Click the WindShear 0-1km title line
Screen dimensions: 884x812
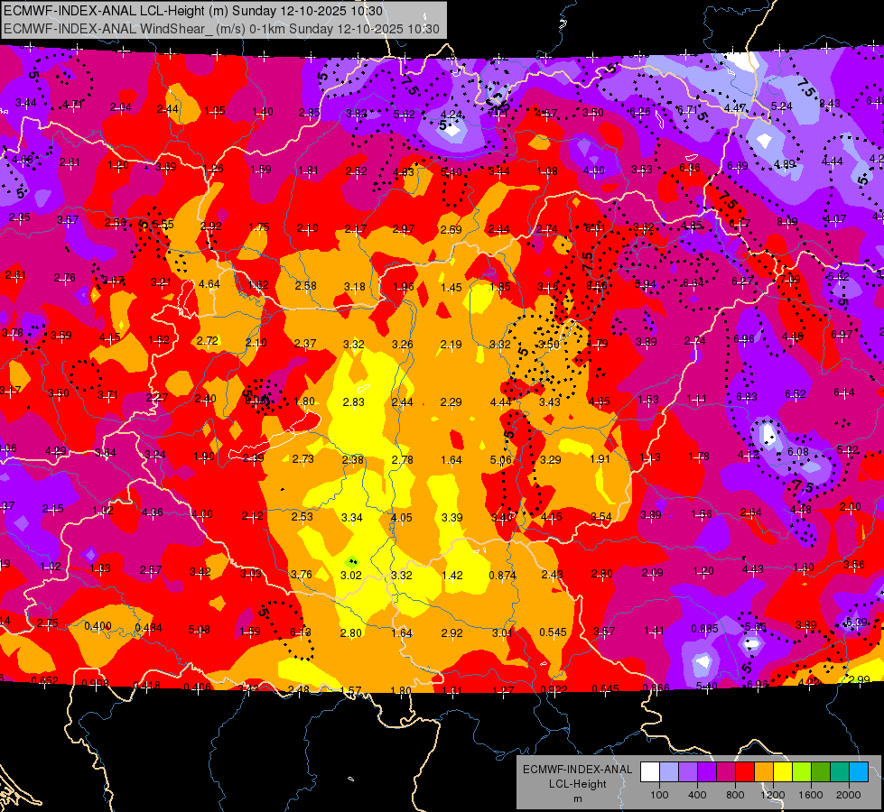coord(221,29)
